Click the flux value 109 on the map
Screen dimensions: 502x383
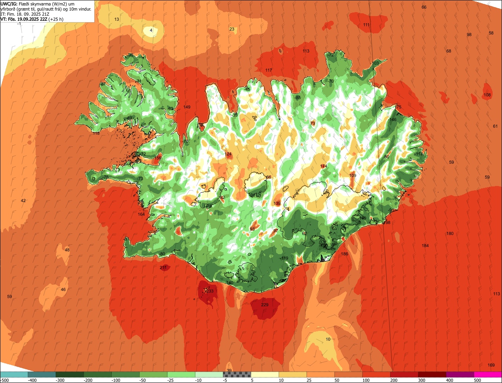(x=353, y=175)
